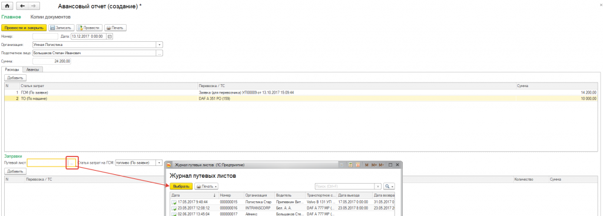Switch to the Авансы tab
The width and height of the screenshot is (603, 216).
tap(32, 69)
